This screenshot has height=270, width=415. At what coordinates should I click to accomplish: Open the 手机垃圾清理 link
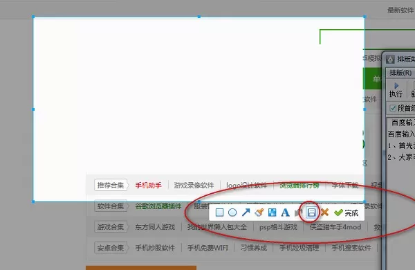pyautogui.click(x=299, y=248)
